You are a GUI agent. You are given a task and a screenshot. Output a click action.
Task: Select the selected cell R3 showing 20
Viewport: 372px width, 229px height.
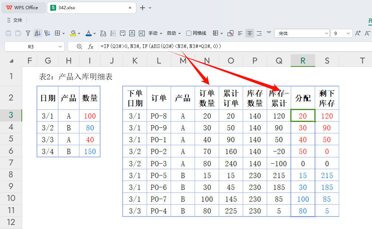pos(303,116)
